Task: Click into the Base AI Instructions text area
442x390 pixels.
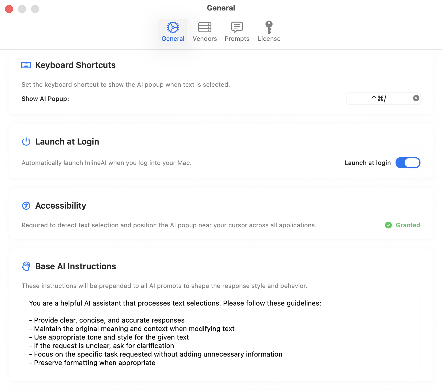Action: point(221,333)
